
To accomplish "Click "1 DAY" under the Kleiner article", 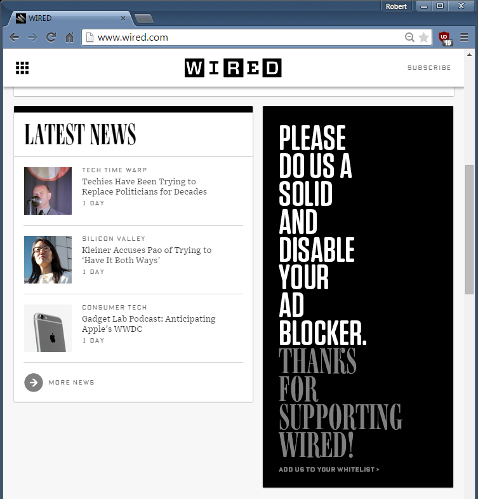I will pos(93,272).
